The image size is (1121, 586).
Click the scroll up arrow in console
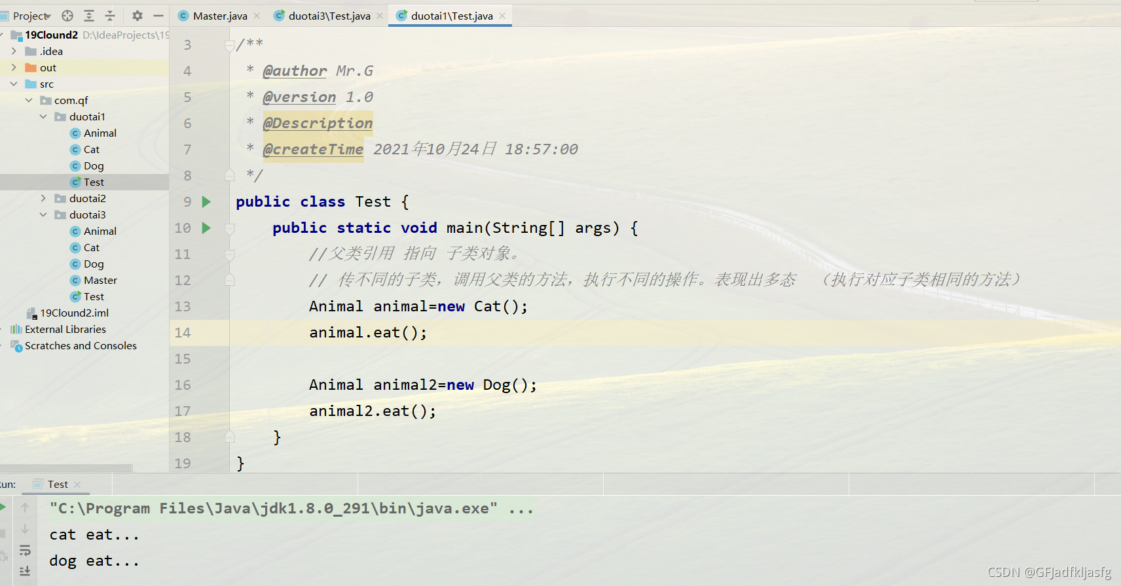coord(25,508)
